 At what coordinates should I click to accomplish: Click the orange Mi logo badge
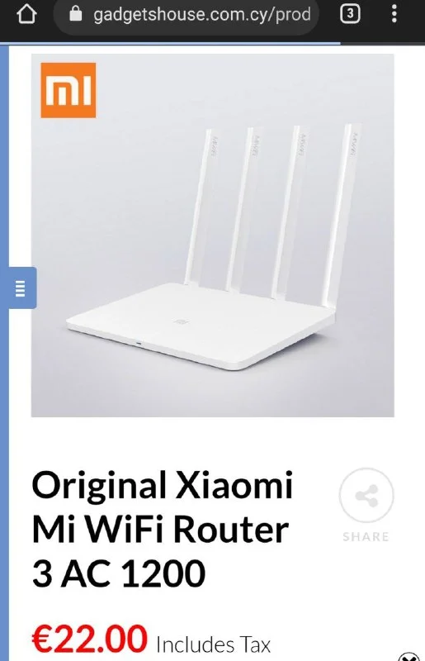(x=68, y=90)
